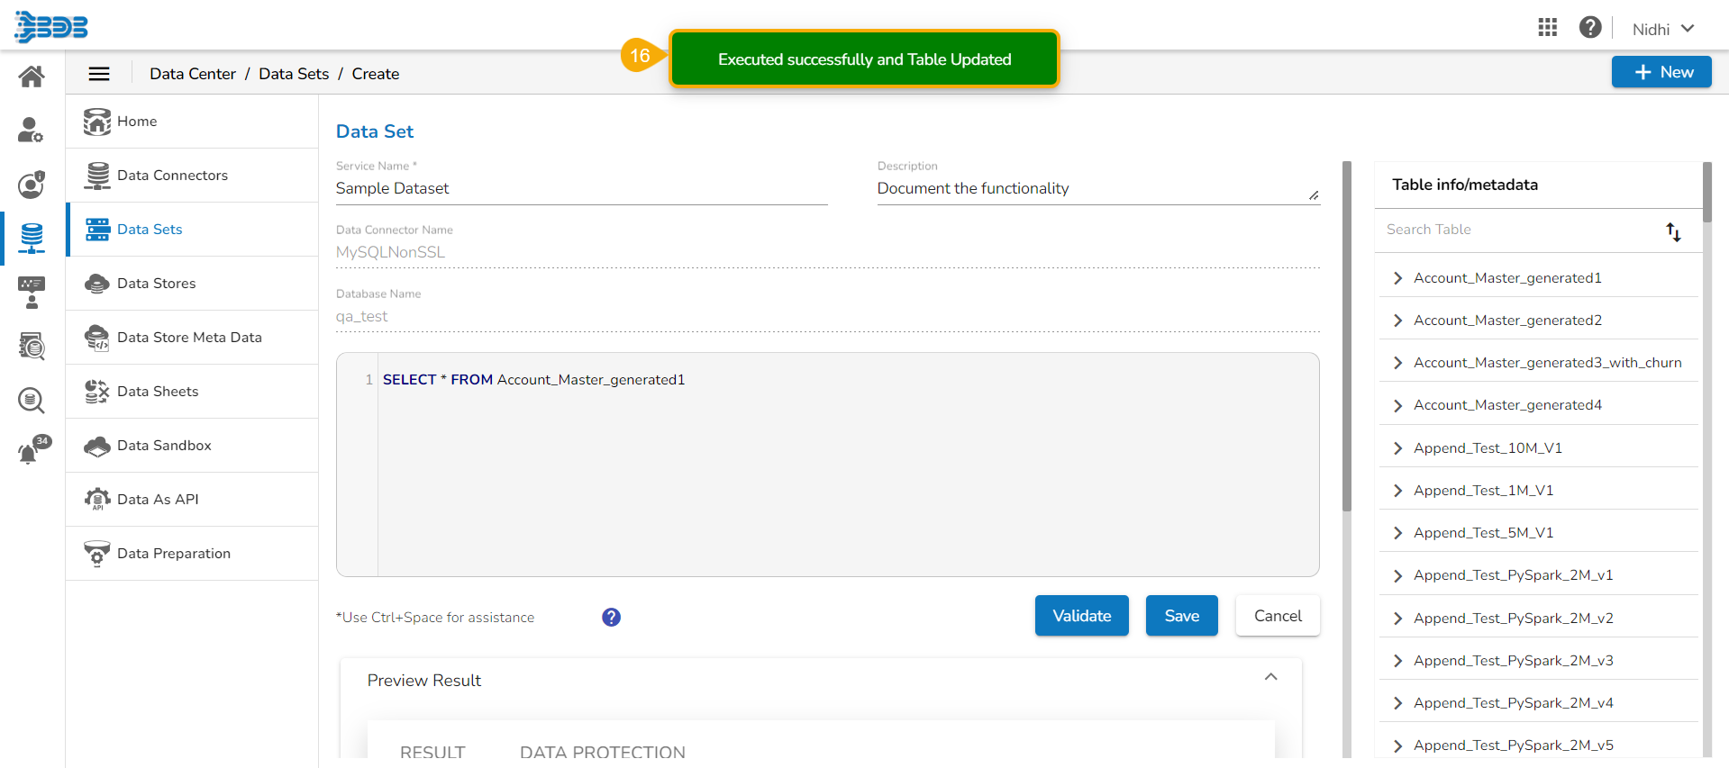This screenshot has width=1729, height=768.
Task: Select Append_Test_PySpark_2M_v5 table name
Action: coord(1514,745)
